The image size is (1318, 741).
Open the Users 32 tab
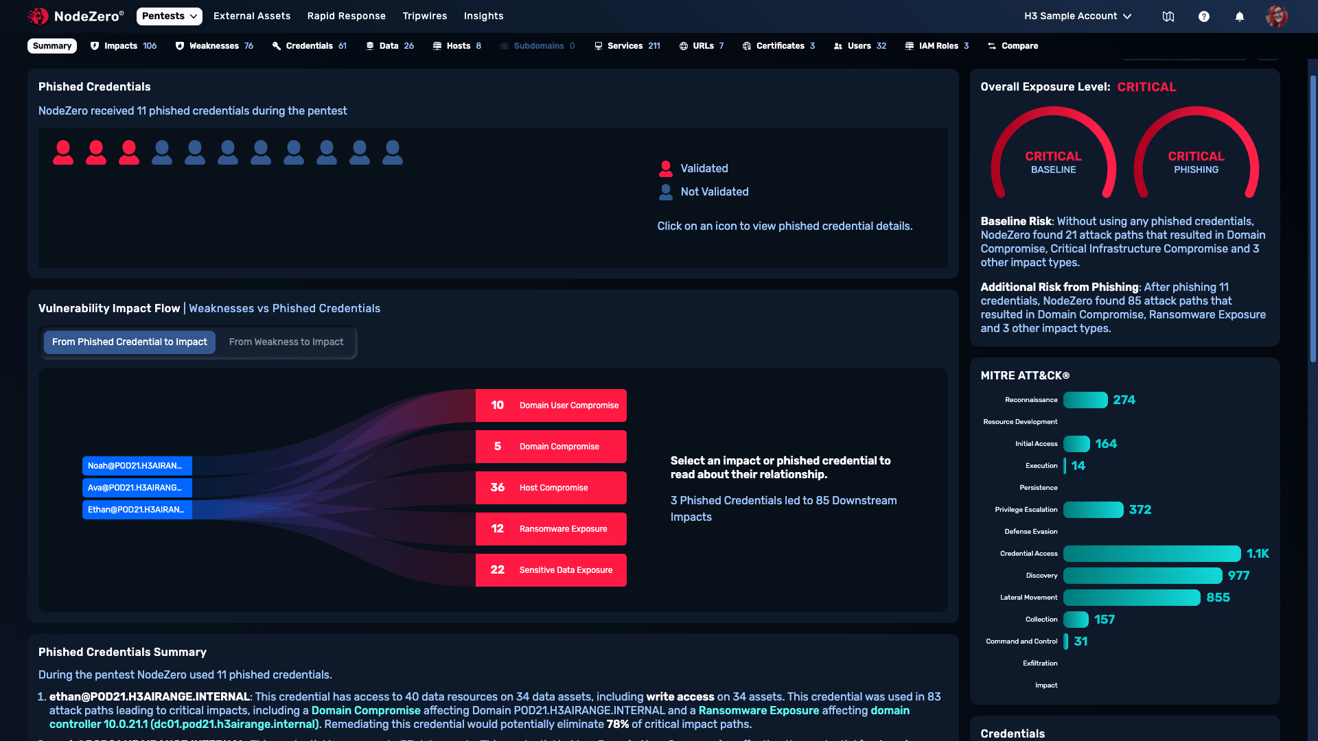860,46
